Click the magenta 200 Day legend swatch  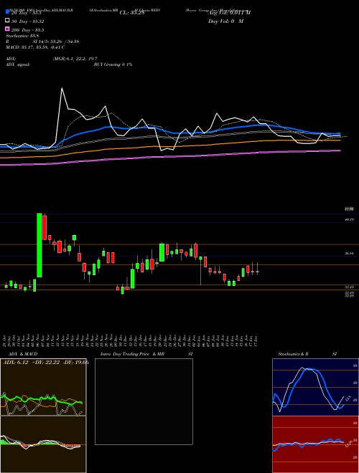[x=7, y=29]
